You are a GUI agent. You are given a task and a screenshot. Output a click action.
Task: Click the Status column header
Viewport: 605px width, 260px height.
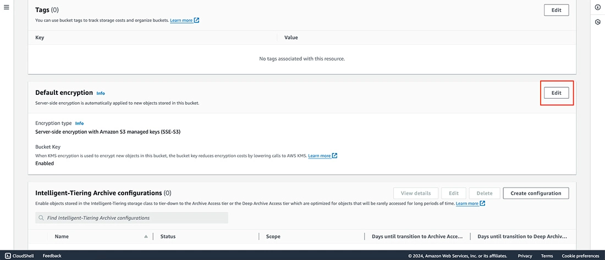168,236
